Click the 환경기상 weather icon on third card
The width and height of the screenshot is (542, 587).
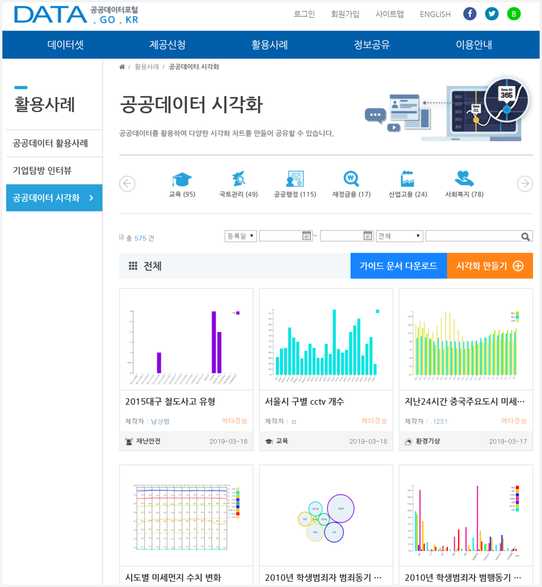(x=409, y=442)
